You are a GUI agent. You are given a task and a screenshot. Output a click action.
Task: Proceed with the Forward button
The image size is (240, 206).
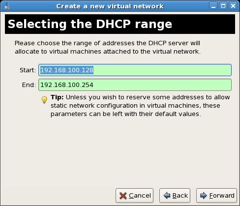click(216, 196)
